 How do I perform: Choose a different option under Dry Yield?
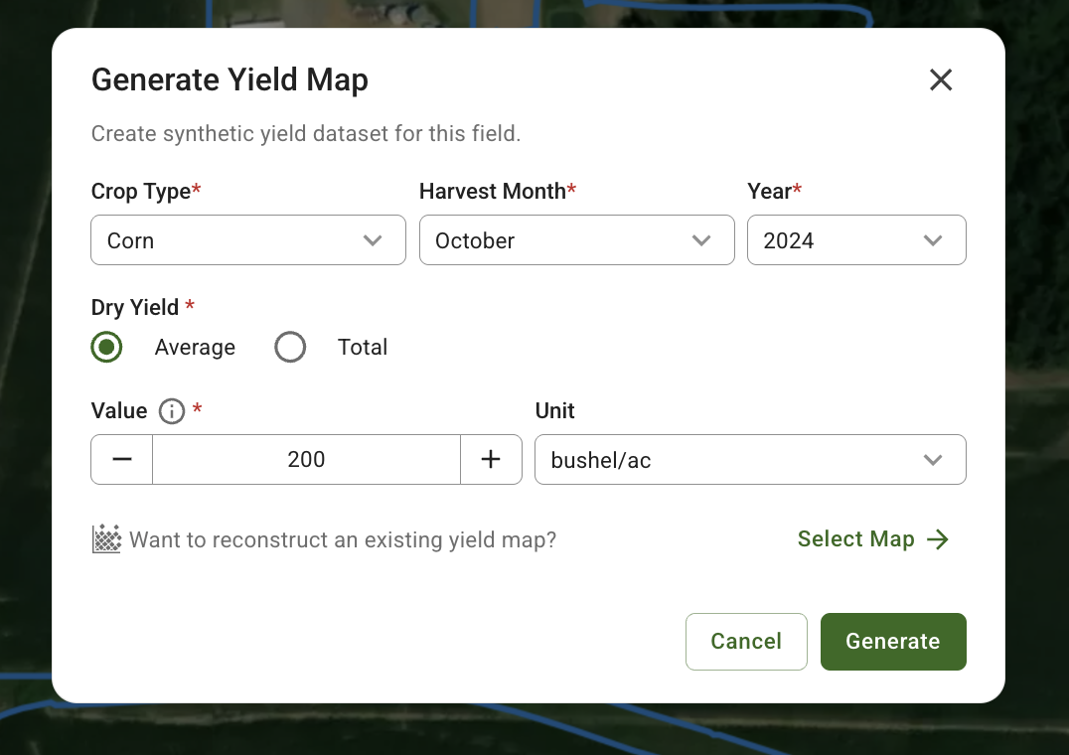pos(290,347)
